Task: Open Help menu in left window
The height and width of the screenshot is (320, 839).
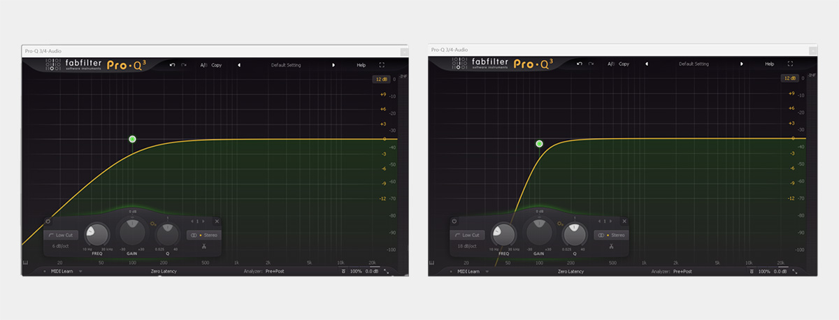Action: click(x=361, y=64)
